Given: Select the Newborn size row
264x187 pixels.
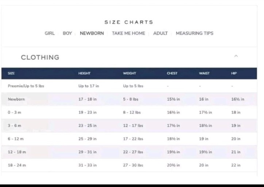Looking at the screenshot, I should coord(129,99).
